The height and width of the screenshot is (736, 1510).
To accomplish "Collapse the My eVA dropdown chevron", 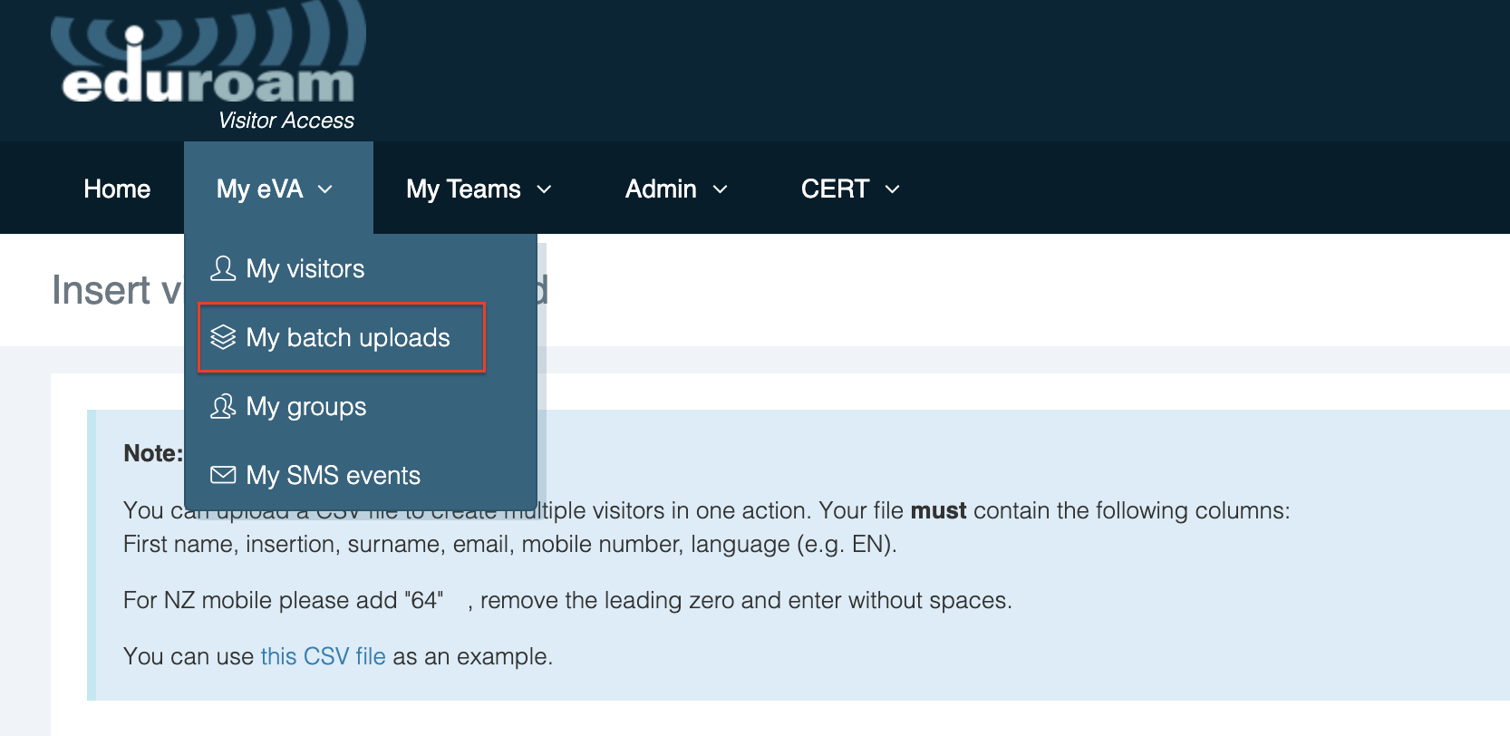I will [325, 189].
